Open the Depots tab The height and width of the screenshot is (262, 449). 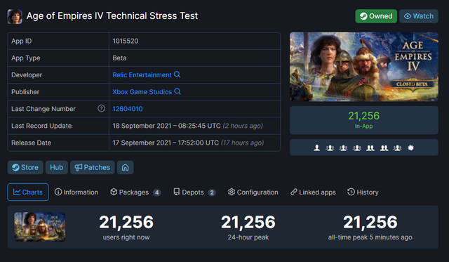point(194,192)
